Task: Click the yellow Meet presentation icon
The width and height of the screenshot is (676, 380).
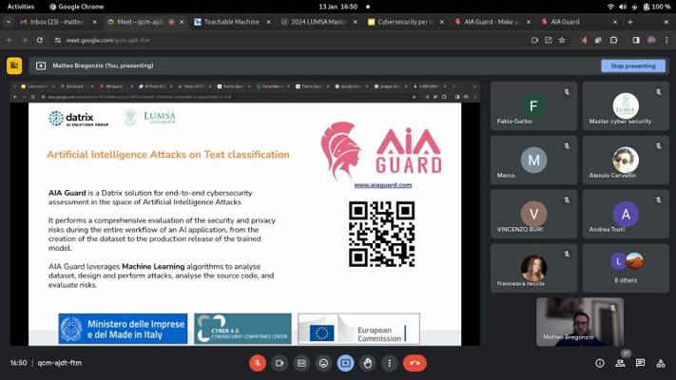Action: pyautogui.click(x=14, y=66)
